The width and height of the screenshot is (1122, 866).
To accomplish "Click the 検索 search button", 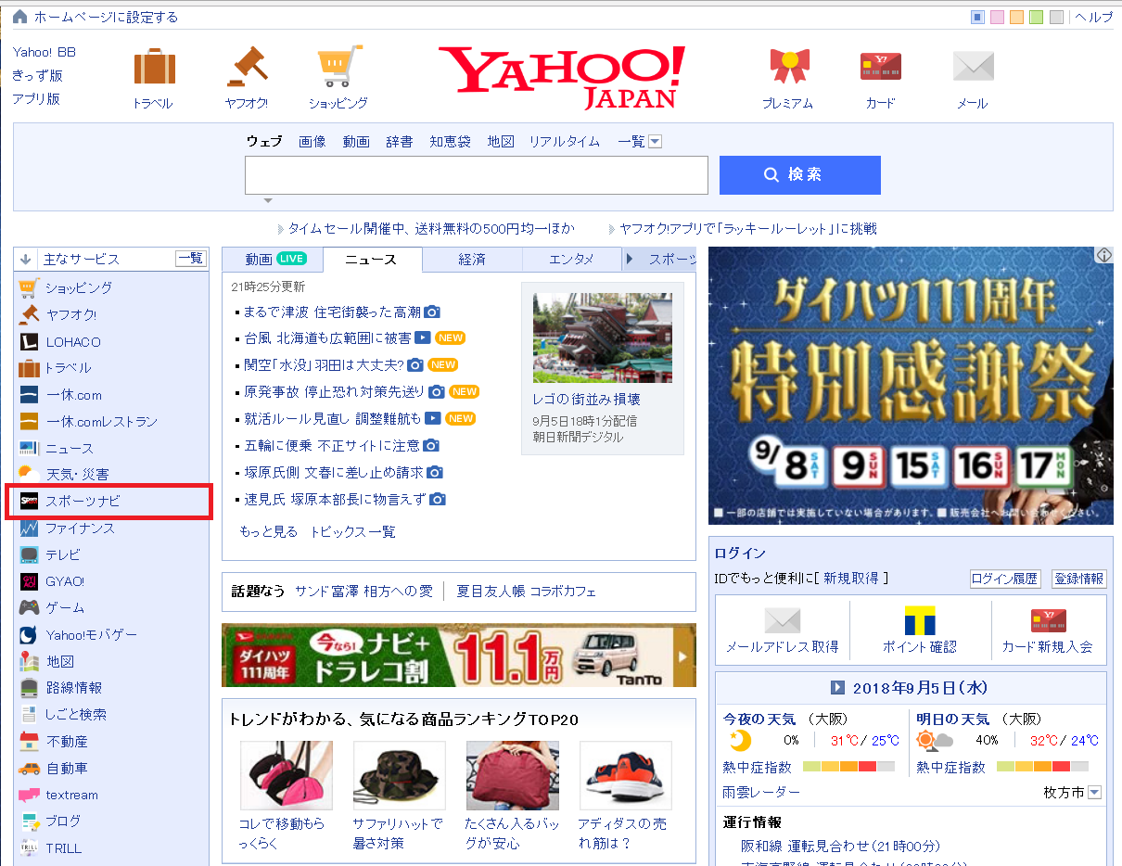I will pyautogui.click(x=800, y=175).
